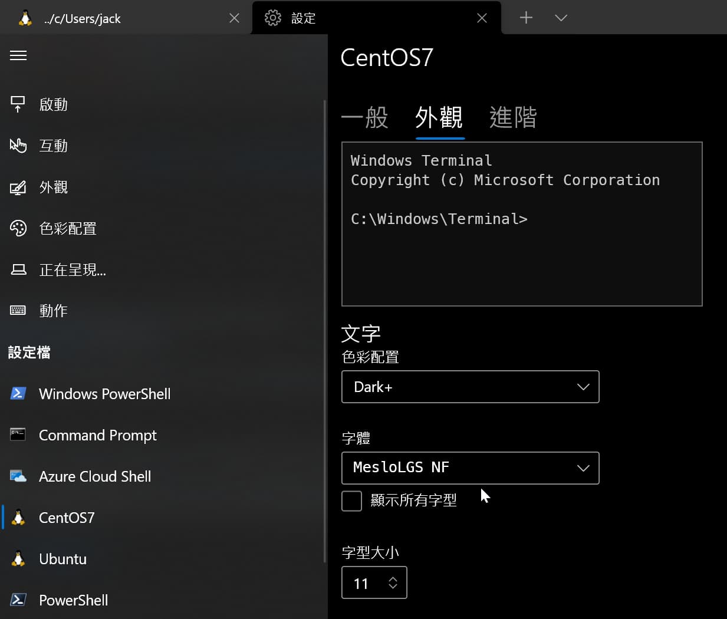The width and height of the screenshot is (727, 619).
Task: Open the 正在呈現... settings page
Action: [162, 269]
